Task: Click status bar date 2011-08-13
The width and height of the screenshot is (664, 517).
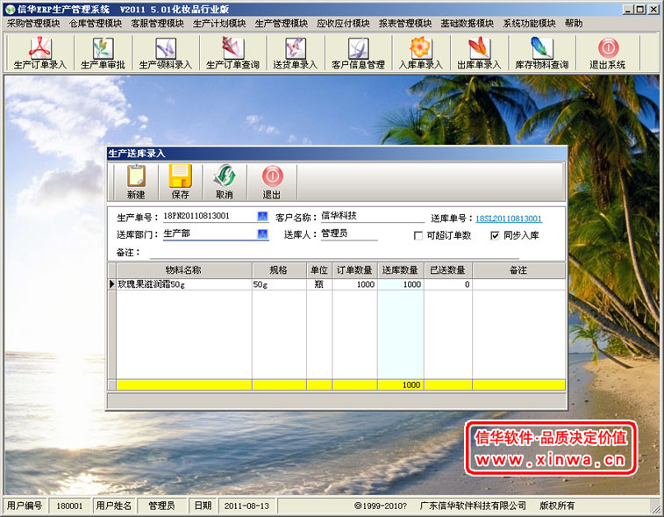Action: [246, 506]
